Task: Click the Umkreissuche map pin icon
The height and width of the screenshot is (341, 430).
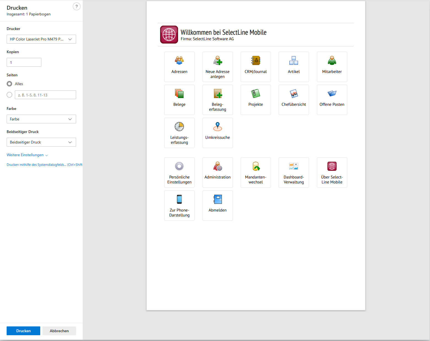Action: [x=217, y=127]
